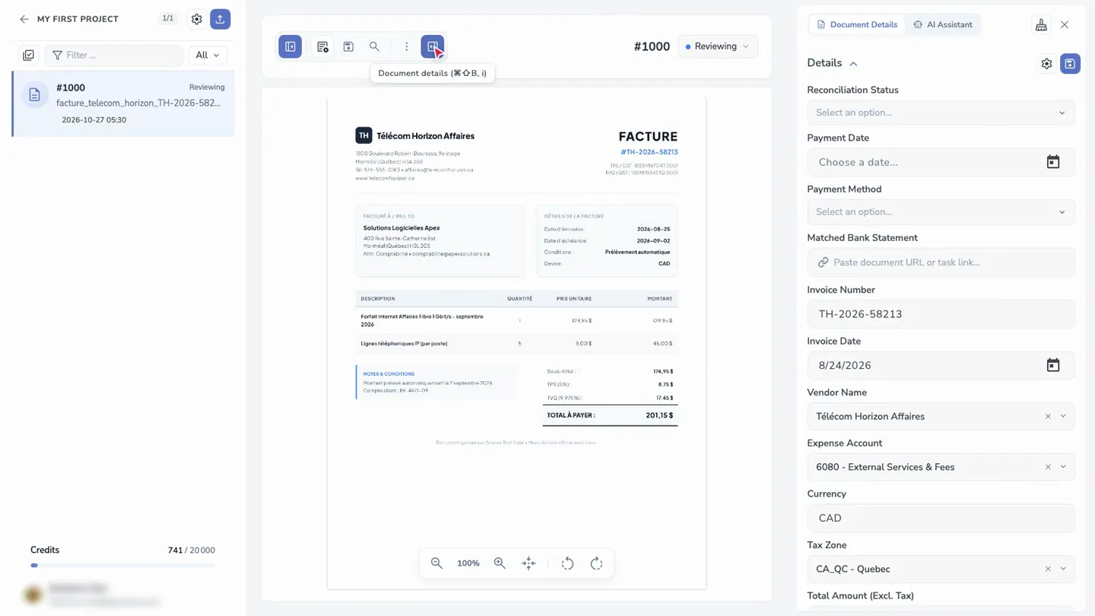Clear the Tax Zone Quebec selection

click(x=1048, y=569)
